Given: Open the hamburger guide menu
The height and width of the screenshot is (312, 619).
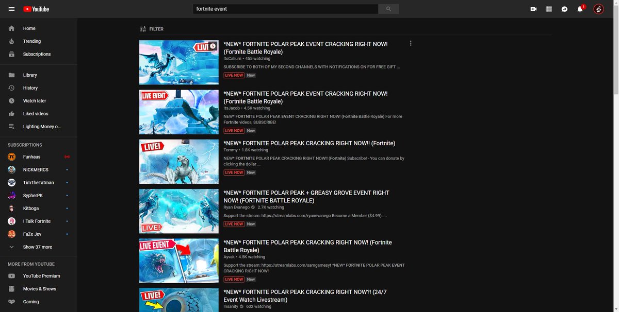Looking at the screenshot, I should [11, 9].
